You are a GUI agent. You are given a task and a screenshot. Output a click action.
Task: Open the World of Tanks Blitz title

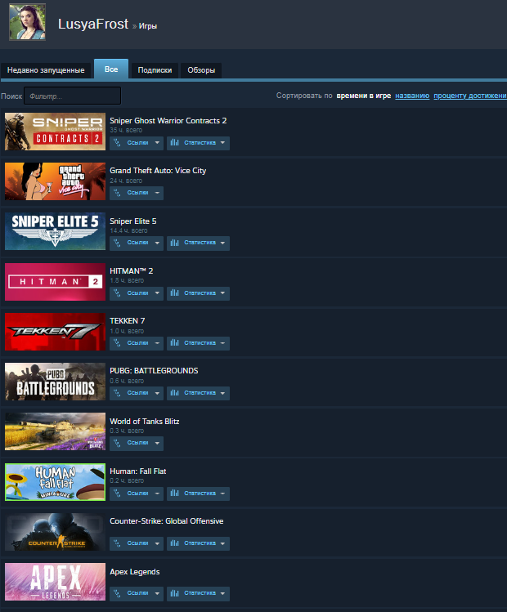click(145, 421)
